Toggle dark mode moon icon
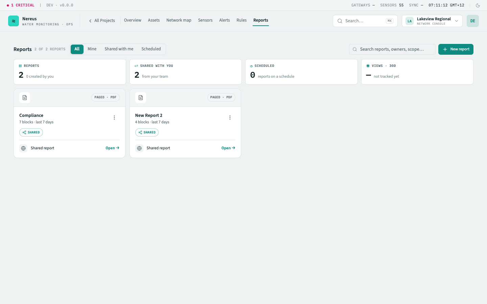 [478, 5]
